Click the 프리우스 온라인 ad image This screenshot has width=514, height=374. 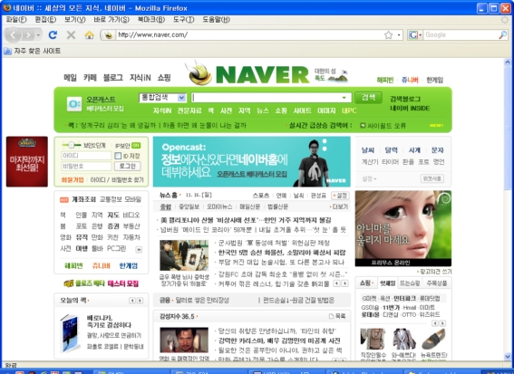point(403,228)
